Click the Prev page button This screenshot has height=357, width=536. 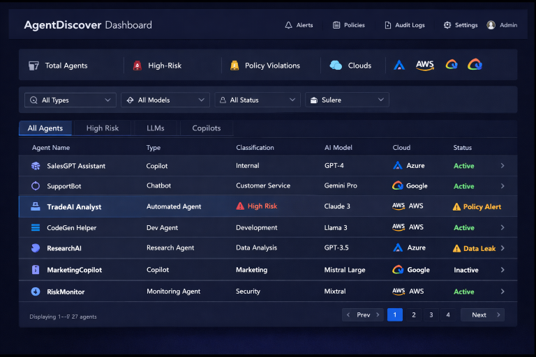tap(362, 315)
